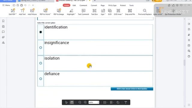Choose the hand pan tool in floating bar
This screenshot has width=192, height=108.
72,102
